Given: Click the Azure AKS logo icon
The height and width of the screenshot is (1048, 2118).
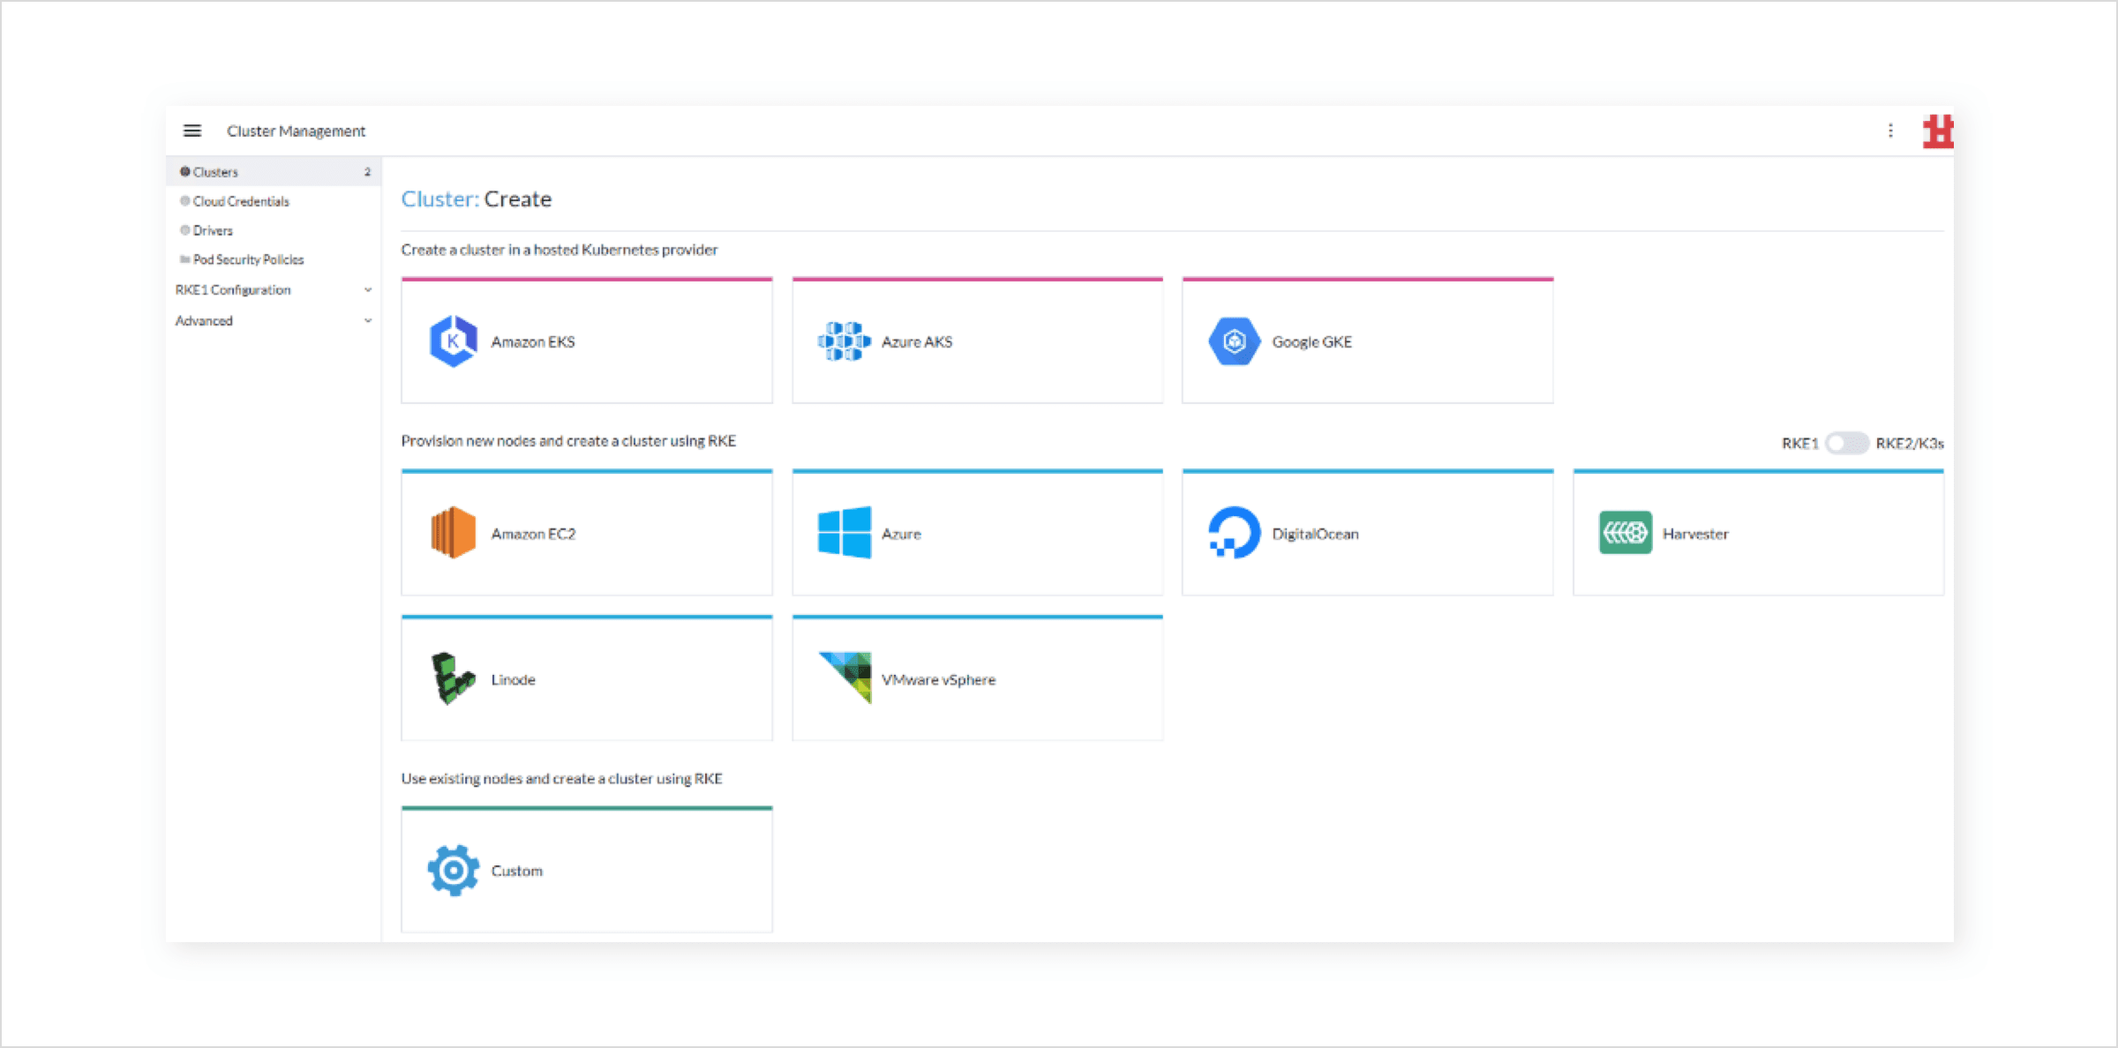Looking at the screenshot, I should pyautogui.click(x=843, y=341).
